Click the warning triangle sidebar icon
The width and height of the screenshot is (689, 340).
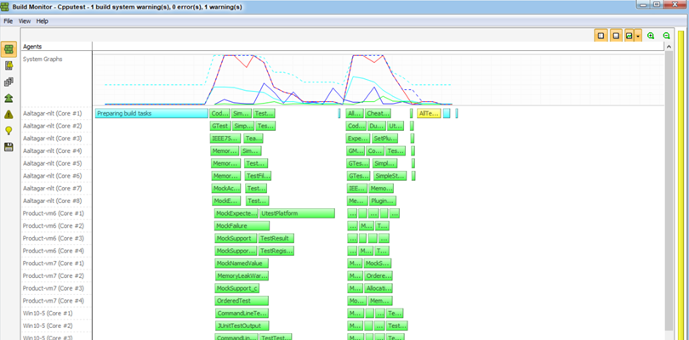[x=9, y=114]
